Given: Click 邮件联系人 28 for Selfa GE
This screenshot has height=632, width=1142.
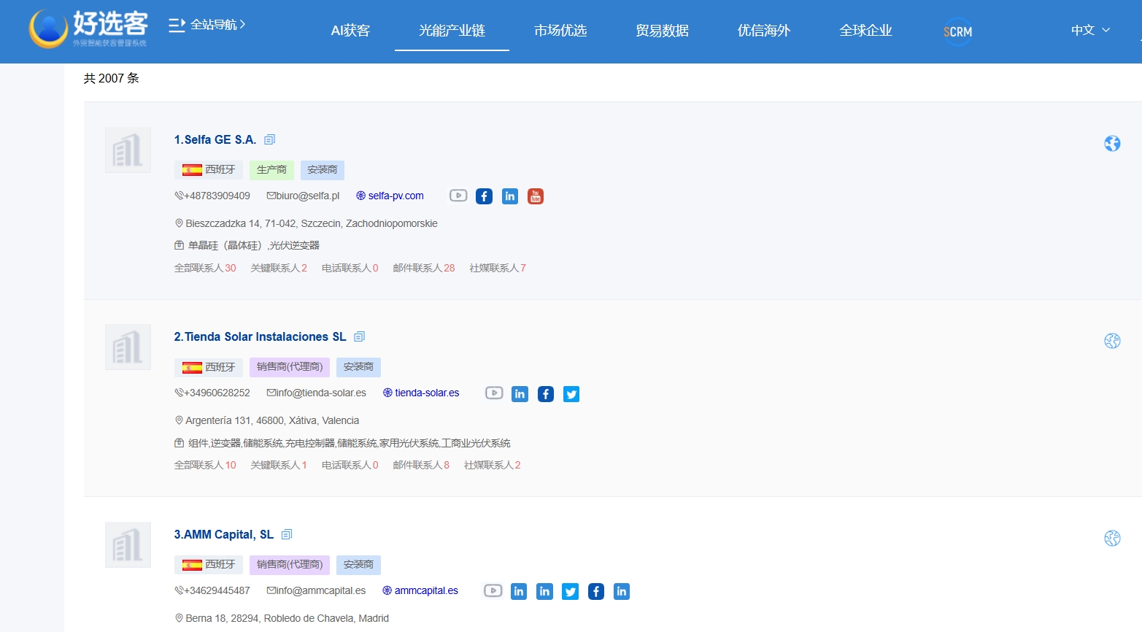Looking at the screenshot, I should click(424, 268).
